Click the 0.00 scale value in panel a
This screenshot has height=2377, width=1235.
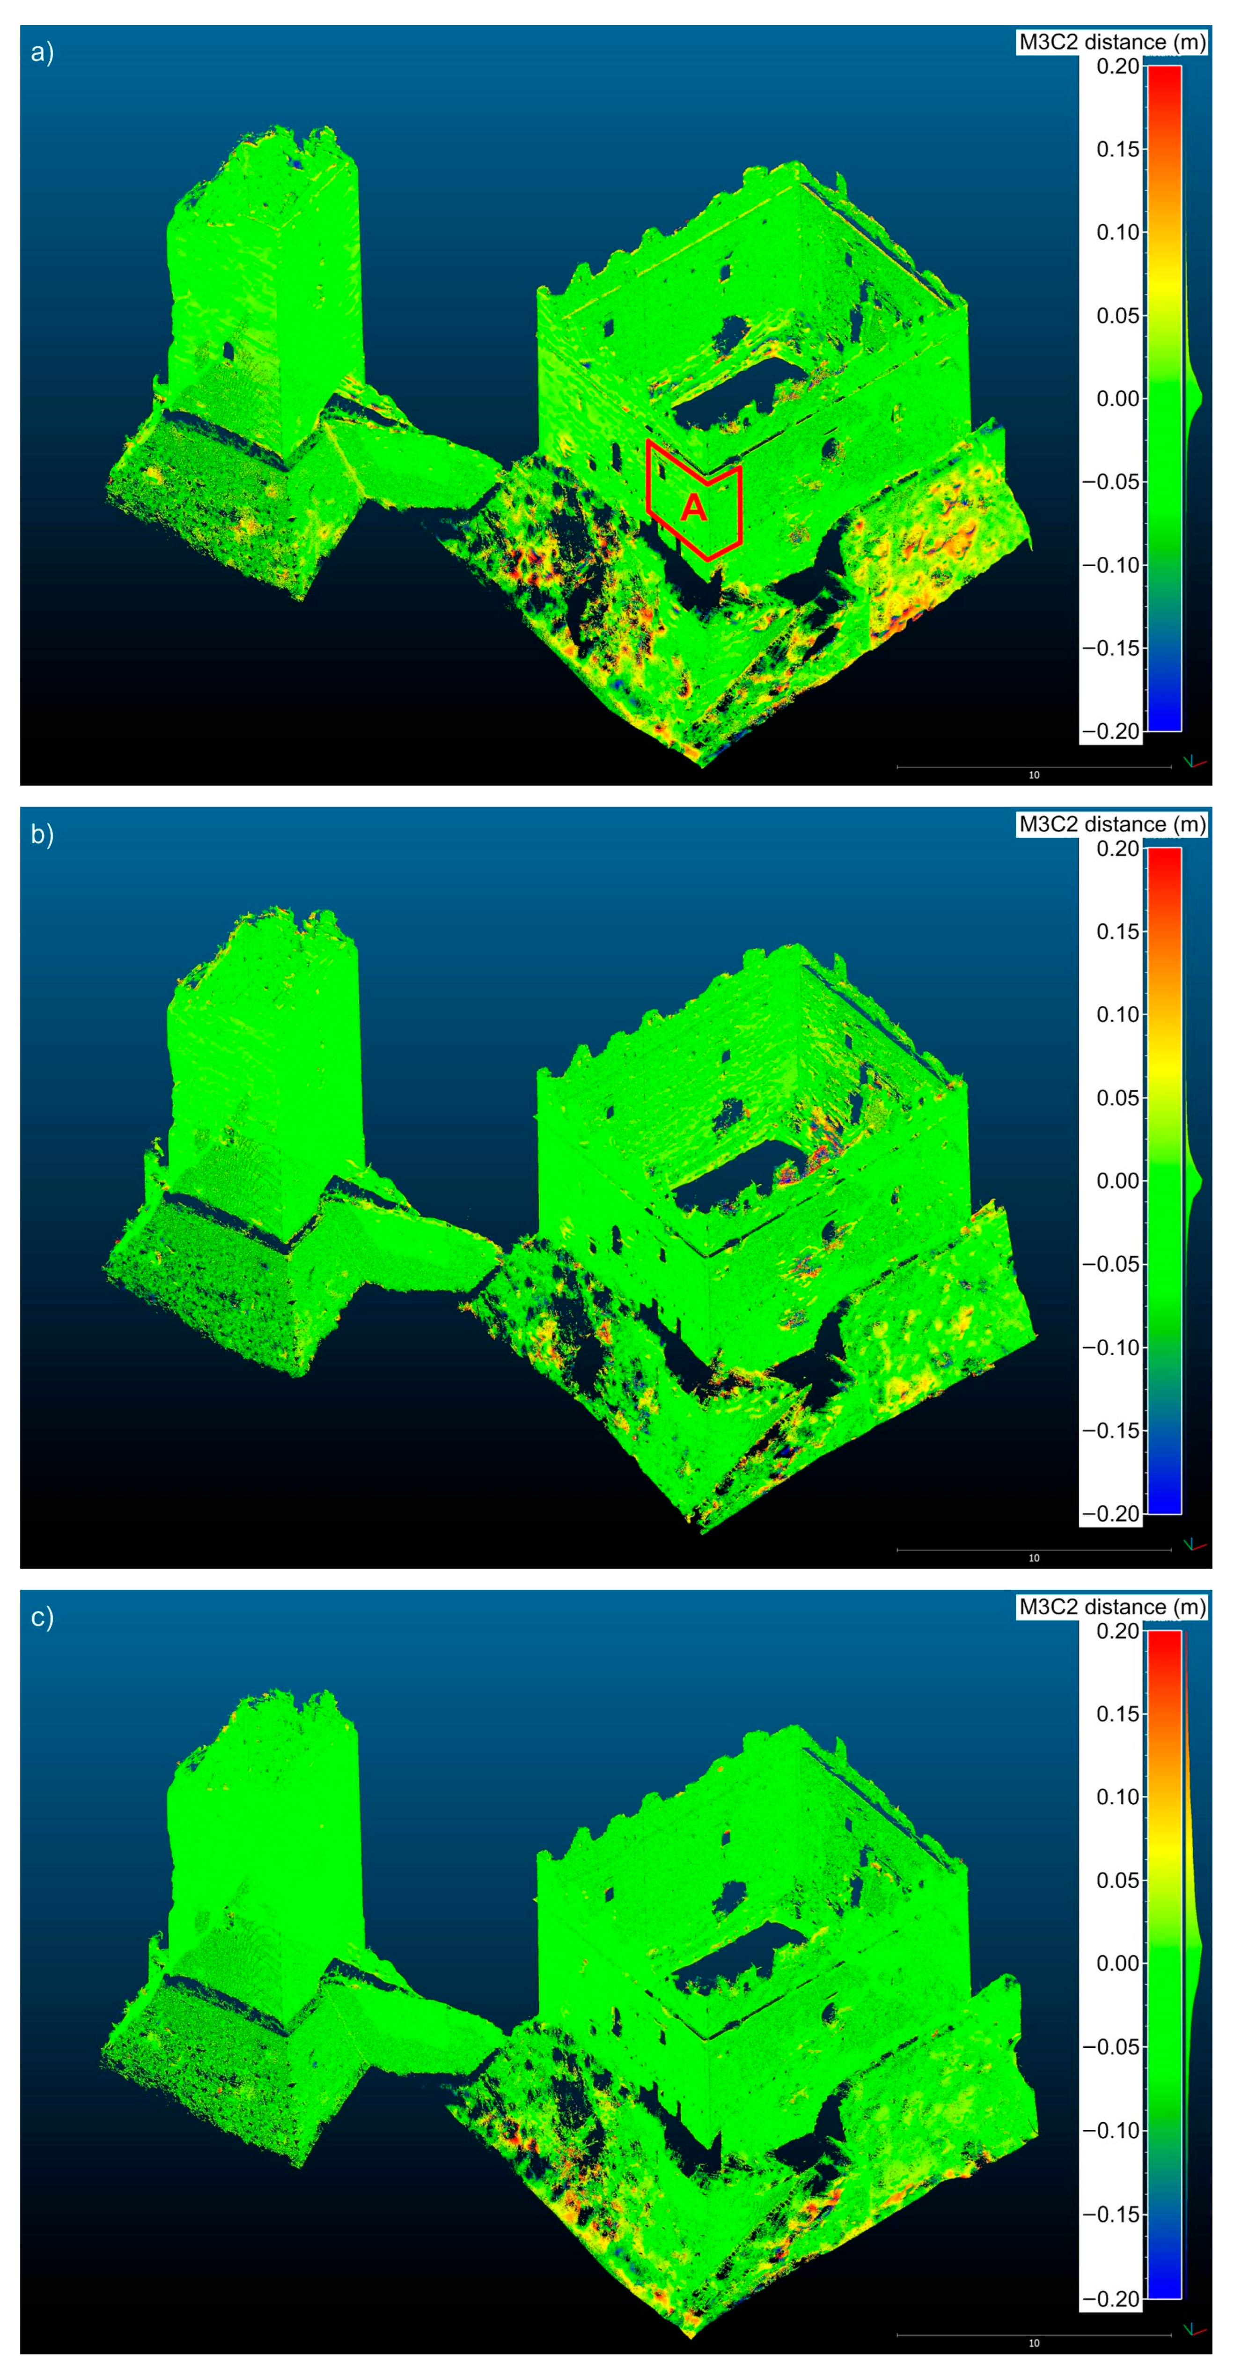click(x=1118, y=399)
